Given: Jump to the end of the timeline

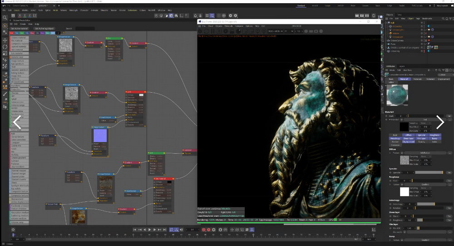Looking at the screenshot, I should pos(164,230).
